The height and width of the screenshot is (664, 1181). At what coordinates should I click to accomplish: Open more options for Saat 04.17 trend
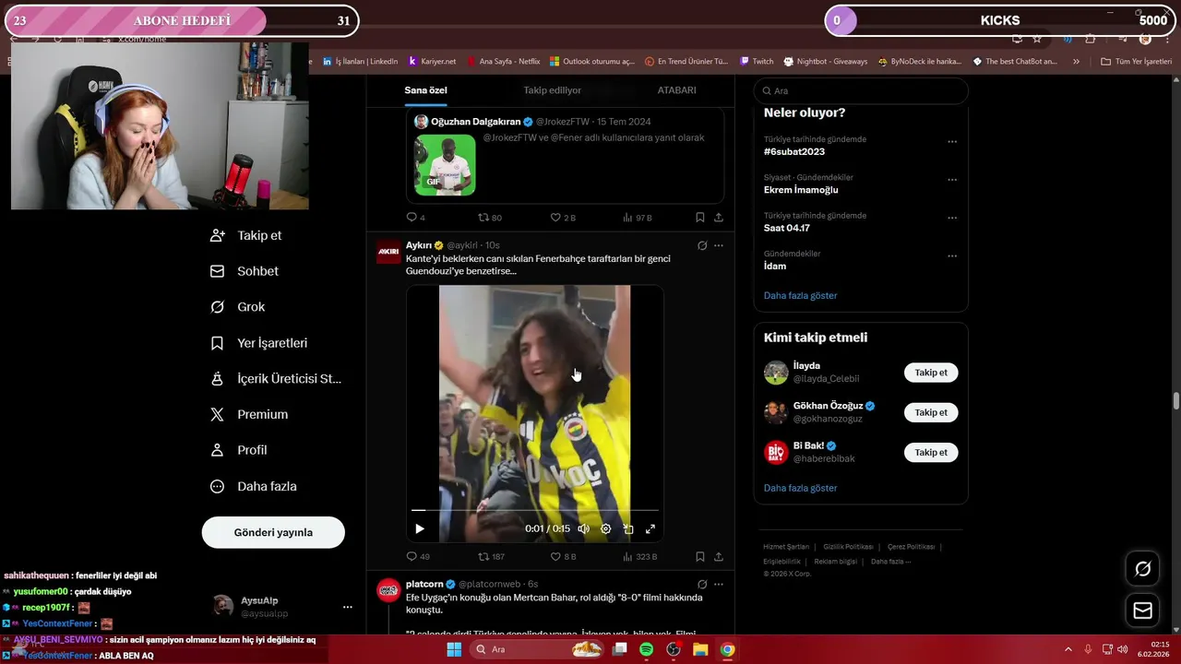[x=952, y=219]
